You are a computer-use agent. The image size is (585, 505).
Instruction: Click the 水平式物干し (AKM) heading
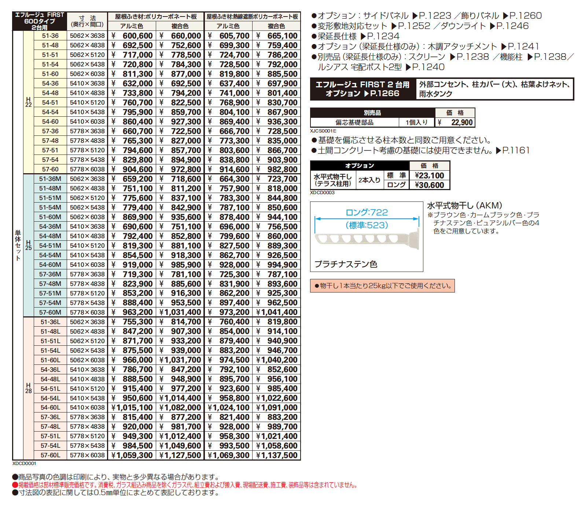464,206
